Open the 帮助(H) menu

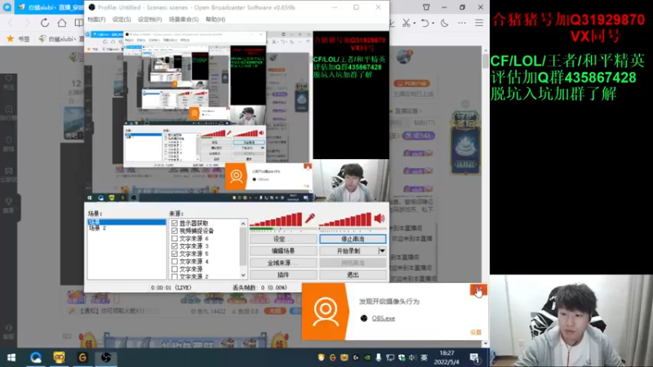(215, 19)
